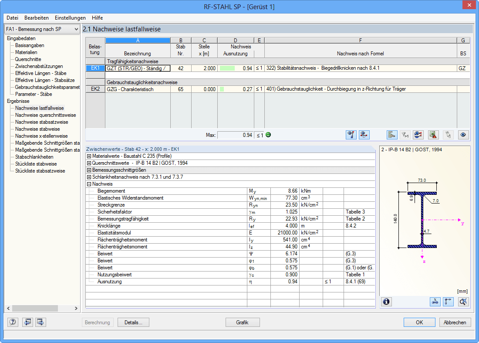Click the Excel export icon
Image resolution: width=479 pixels, height=343 pixels.
pos(433,135)
